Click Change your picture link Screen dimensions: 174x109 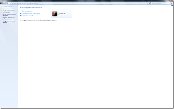[27, 11]
